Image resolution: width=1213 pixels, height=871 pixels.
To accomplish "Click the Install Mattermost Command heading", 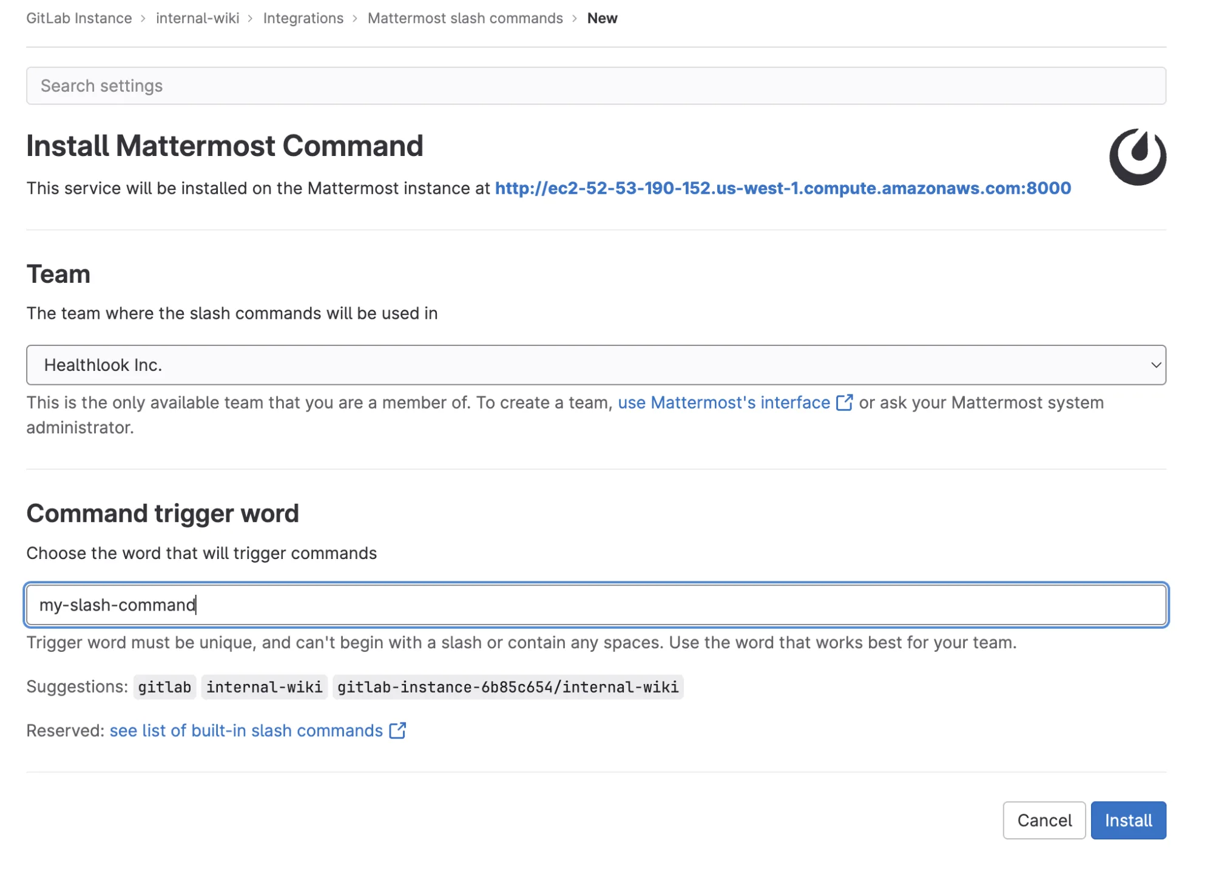I will (x=225, y=146).
